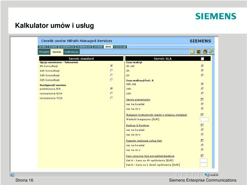
Task: Select raz na kwartał under Raporty realizacji
Action: [202, 145]
